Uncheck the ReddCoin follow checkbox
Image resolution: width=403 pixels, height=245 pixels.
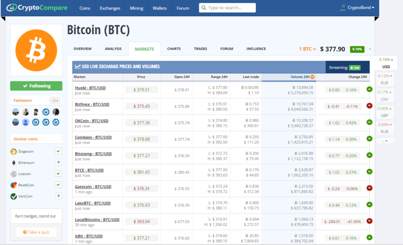pos(58,185)
